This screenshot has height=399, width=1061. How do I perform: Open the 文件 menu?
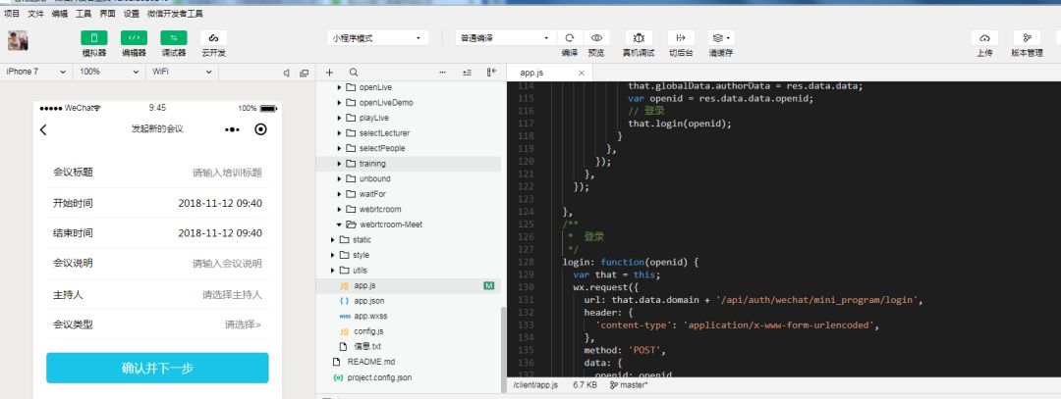(x=35, y=14)
